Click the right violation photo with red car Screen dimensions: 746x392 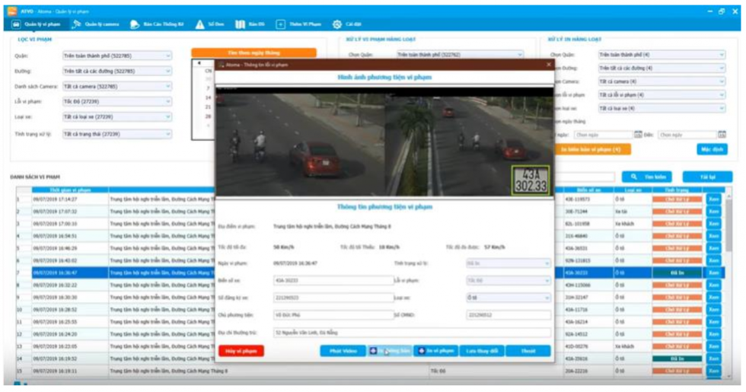click(x=469, y=142)
